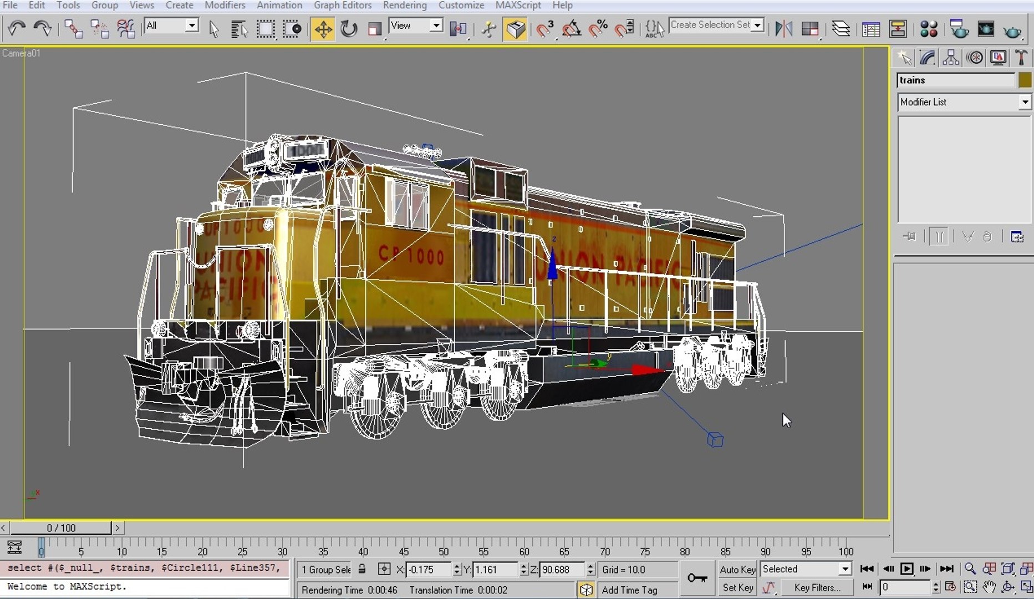Toggle the 3D Snaps button
This screenshot has height=599, width=1034.
click(x=545, y=28)
